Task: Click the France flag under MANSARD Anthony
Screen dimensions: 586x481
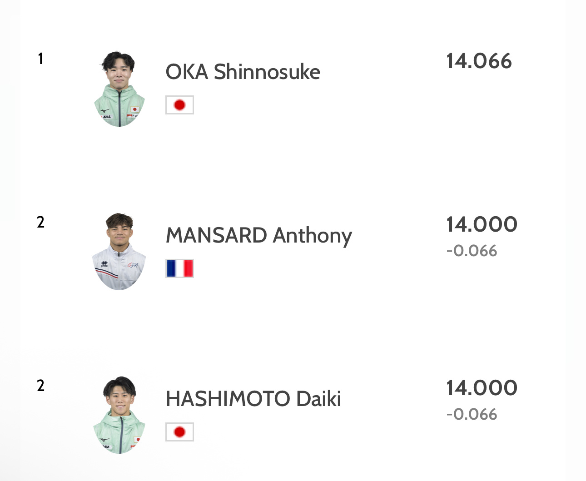Action: 179,268
